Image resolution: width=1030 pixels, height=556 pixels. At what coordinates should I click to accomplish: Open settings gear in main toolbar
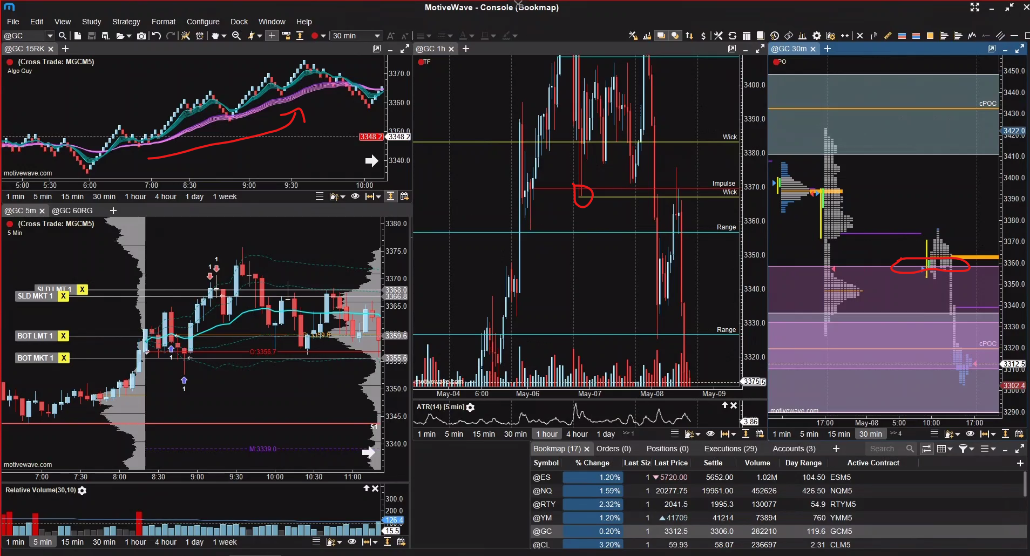click(817, 36)
